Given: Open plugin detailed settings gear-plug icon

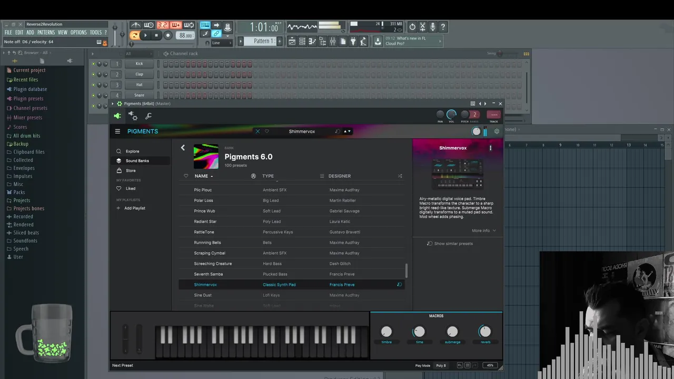Looking at the screenshot, I should click(x=133, y=116).
